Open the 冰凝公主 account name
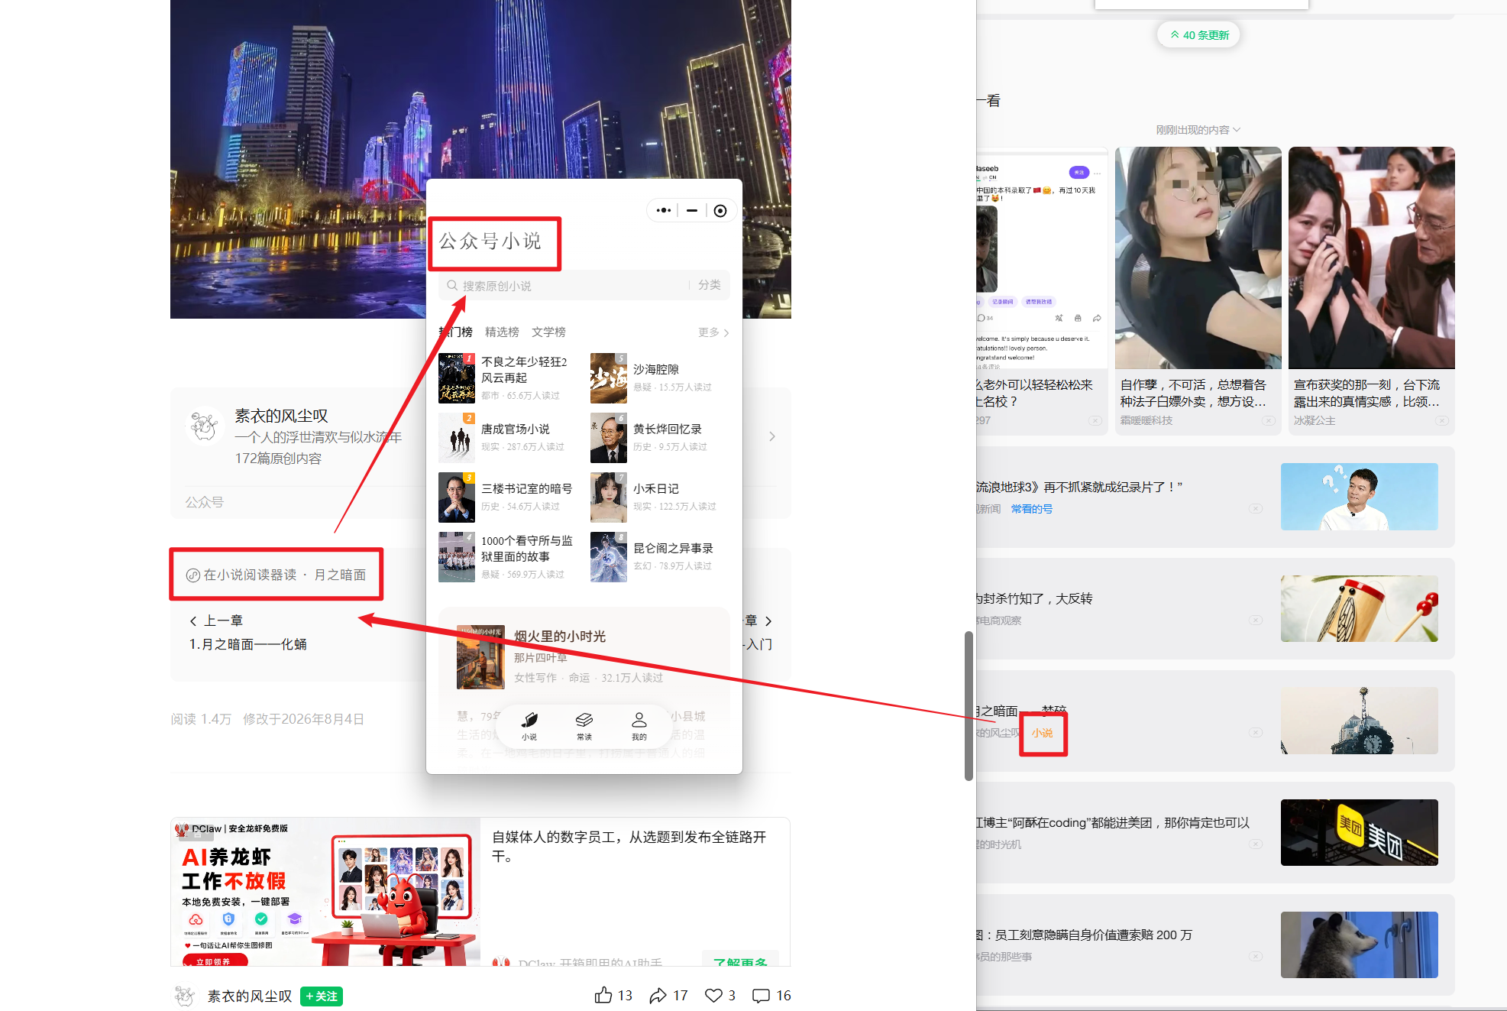Image resolution: width=1507 pixels, height=1011 pixels. click(1315, 421)
